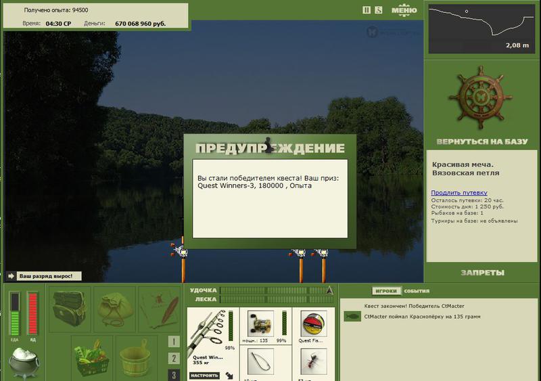
Task: Select rod slot number 3
Action: 174,375
